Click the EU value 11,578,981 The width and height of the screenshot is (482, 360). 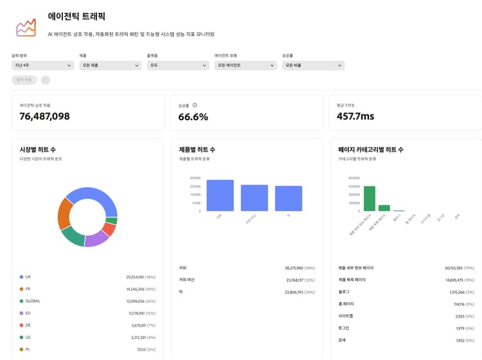click(x=136, y=313)
